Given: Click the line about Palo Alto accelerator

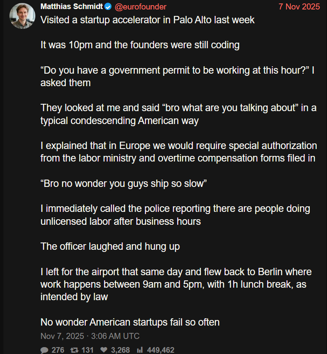Looking at the screenshot, I should tap(147, 20).
